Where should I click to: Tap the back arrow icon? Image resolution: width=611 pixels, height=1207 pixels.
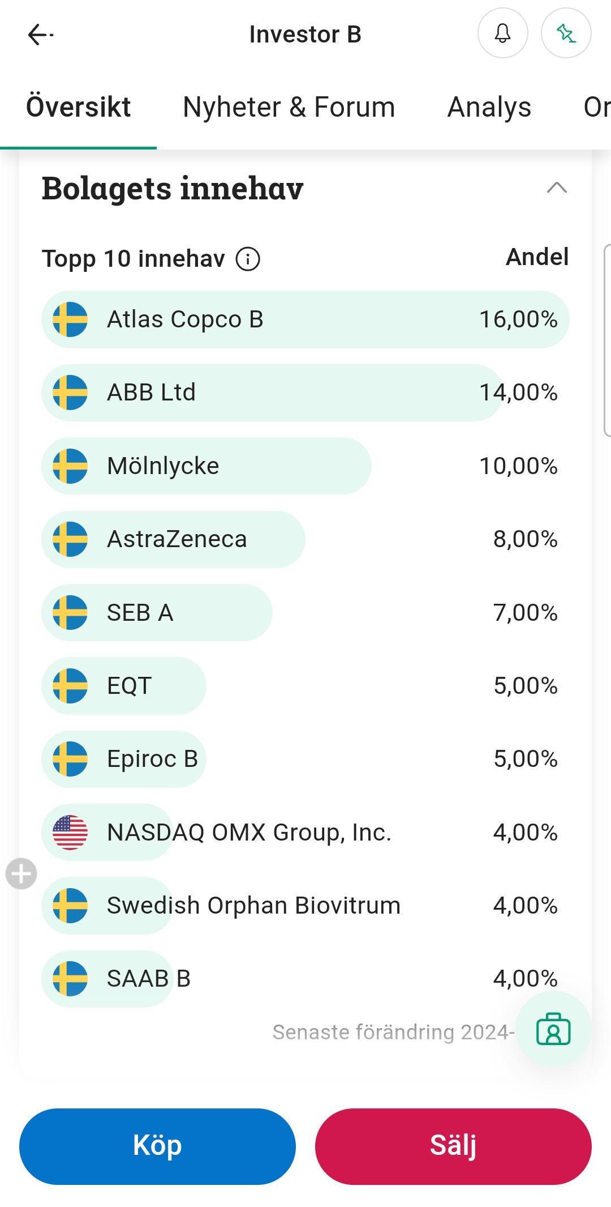click(x=40, y=35)
